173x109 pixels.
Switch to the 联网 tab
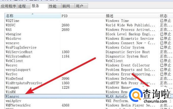pos(66,6)
